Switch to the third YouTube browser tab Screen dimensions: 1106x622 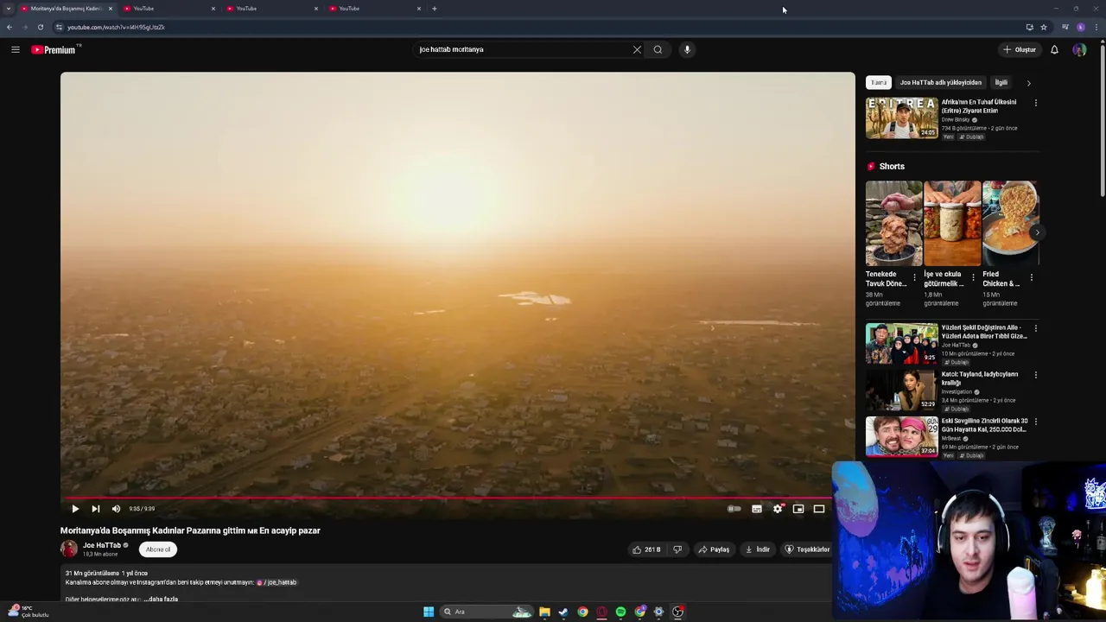click(272, 9)
